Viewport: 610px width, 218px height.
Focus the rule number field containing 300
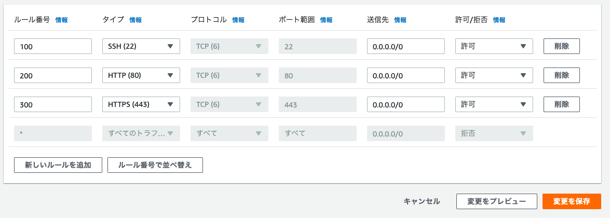[53, 104]
